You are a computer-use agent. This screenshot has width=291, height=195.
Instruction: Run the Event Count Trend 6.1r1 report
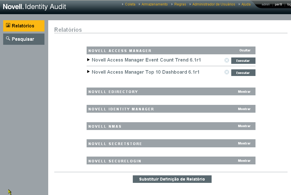tap(243, 61)
